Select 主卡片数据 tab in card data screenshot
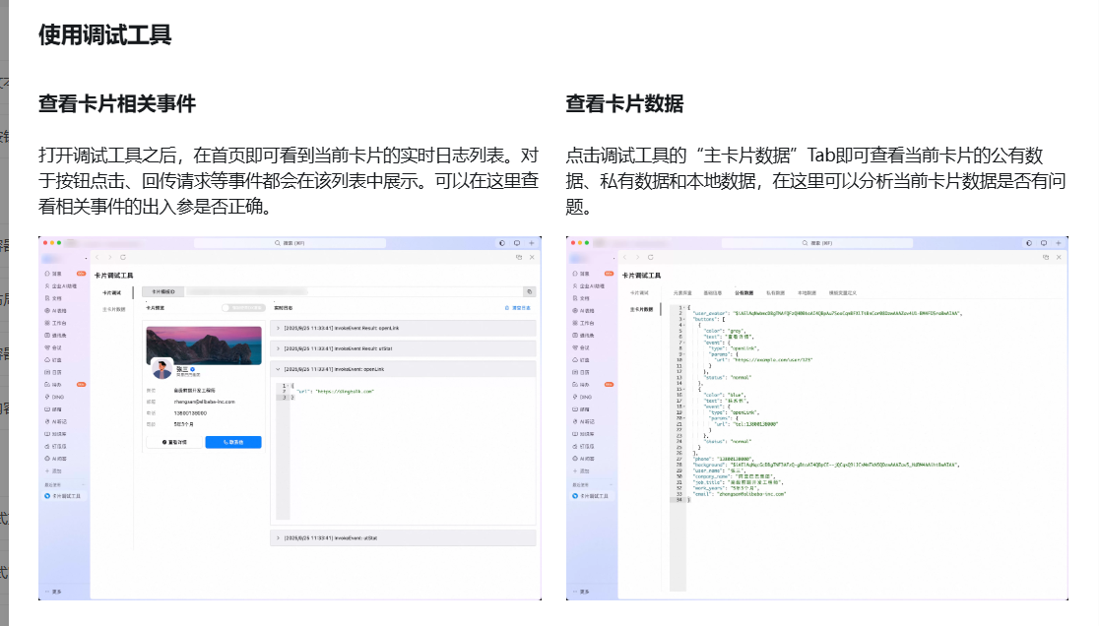1099x626 pixels. 641,309
